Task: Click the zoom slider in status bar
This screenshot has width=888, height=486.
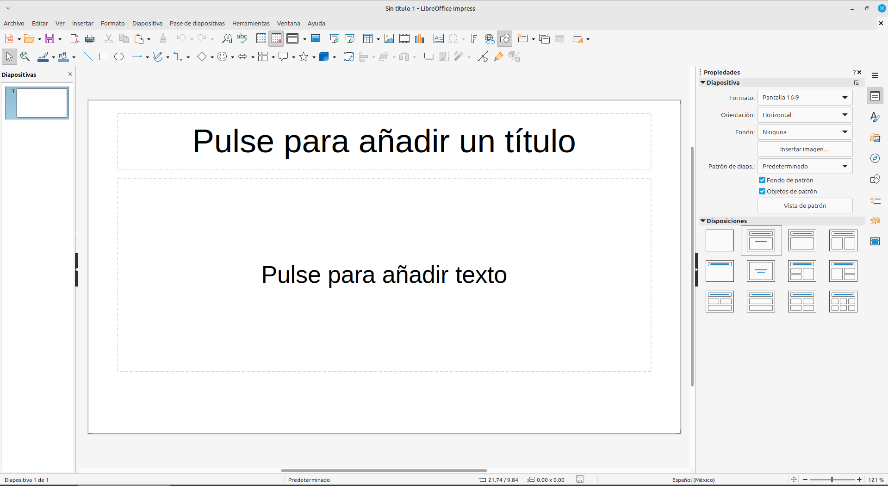Action: pyautogui.click(x=832, y=480)
